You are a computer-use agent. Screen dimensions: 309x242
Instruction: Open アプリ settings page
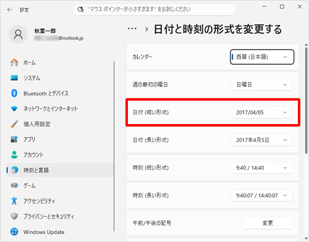(x=60, y=140)
